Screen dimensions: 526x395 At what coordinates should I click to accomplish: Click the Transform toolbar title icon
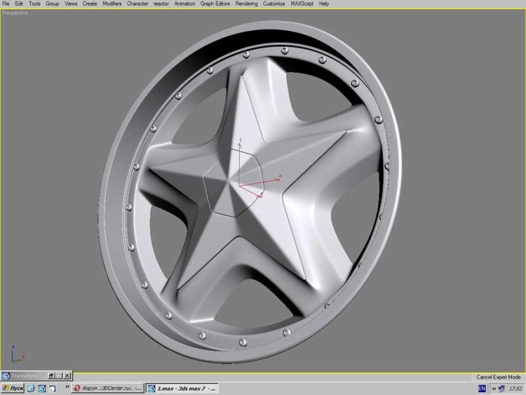[5, 375]
